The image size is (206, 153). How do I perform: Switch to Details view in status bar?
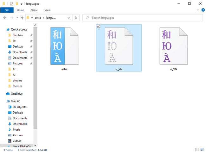tap(197, 150)
